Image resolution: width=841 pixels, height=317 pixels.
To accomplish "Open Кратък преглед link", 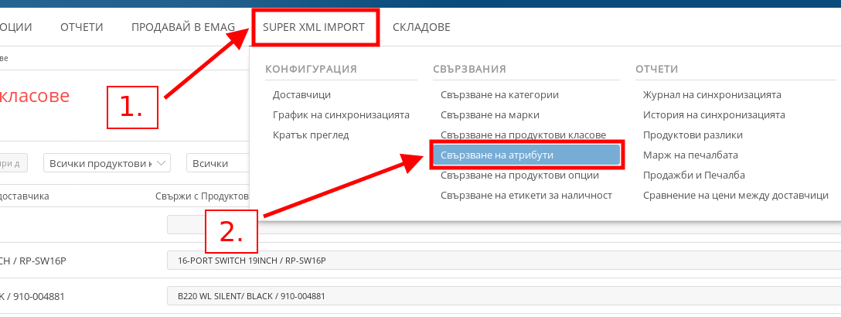I will coord(311,135).
